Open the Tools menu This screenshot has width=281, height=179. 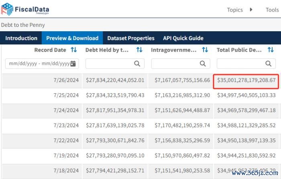pyautogui.click(x=272, y=10)
